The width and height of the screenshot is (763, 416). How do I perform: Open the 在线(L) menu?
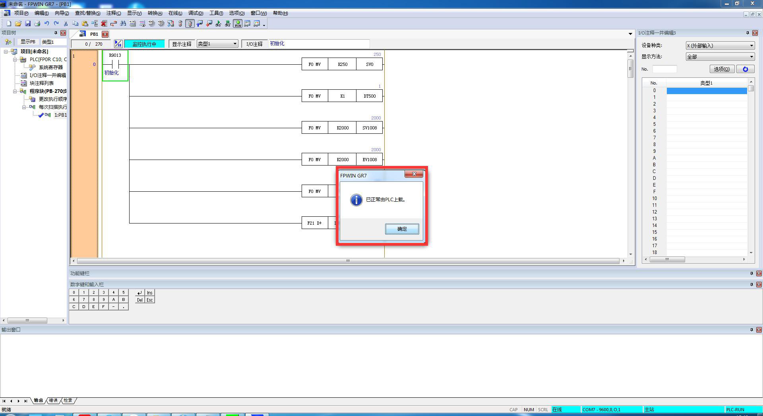point(175,13)
